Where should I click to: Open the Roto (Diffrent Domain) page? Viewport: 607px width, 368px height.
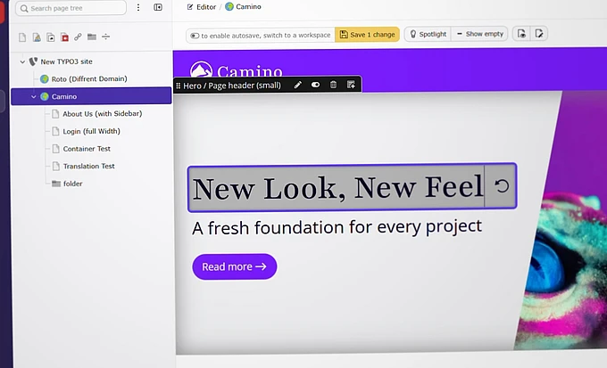point(89,78)
